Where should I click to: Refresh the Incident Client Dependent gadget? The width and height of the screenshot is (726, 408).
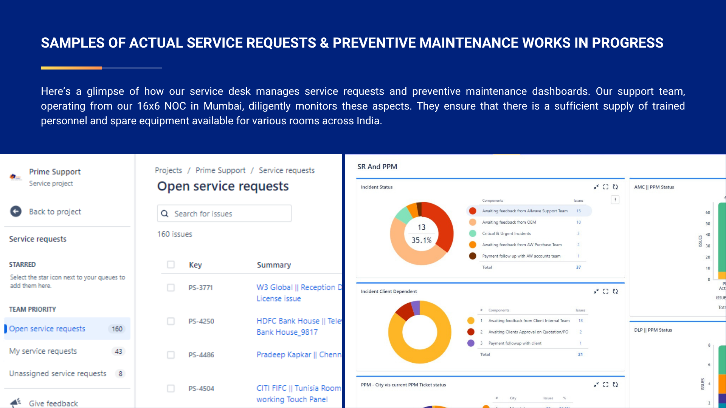(615, 291)
